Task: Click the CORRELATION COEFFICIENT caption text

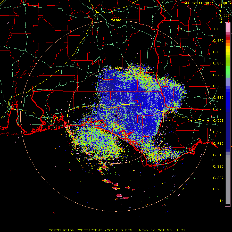Action: [x=75, y=230]
